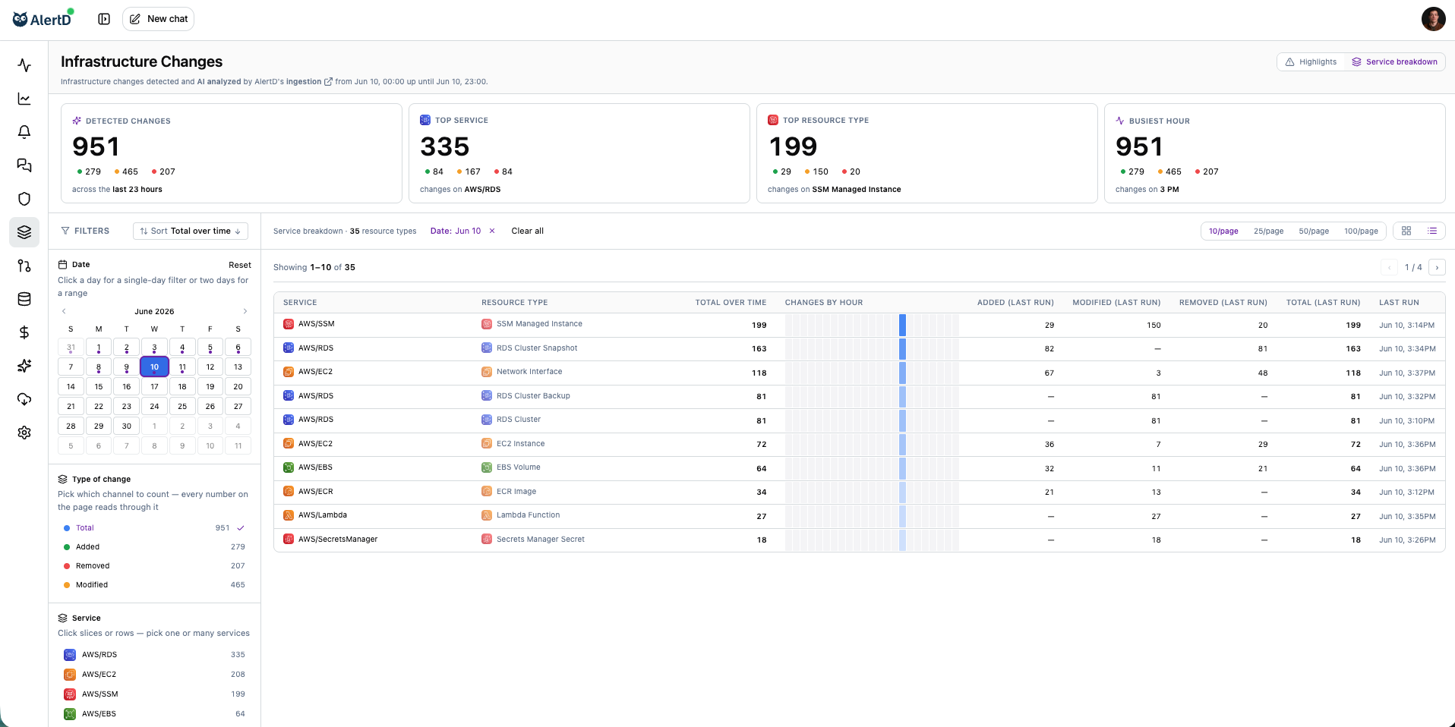
Task: Select June 17 in calendar
Action: 154,387
